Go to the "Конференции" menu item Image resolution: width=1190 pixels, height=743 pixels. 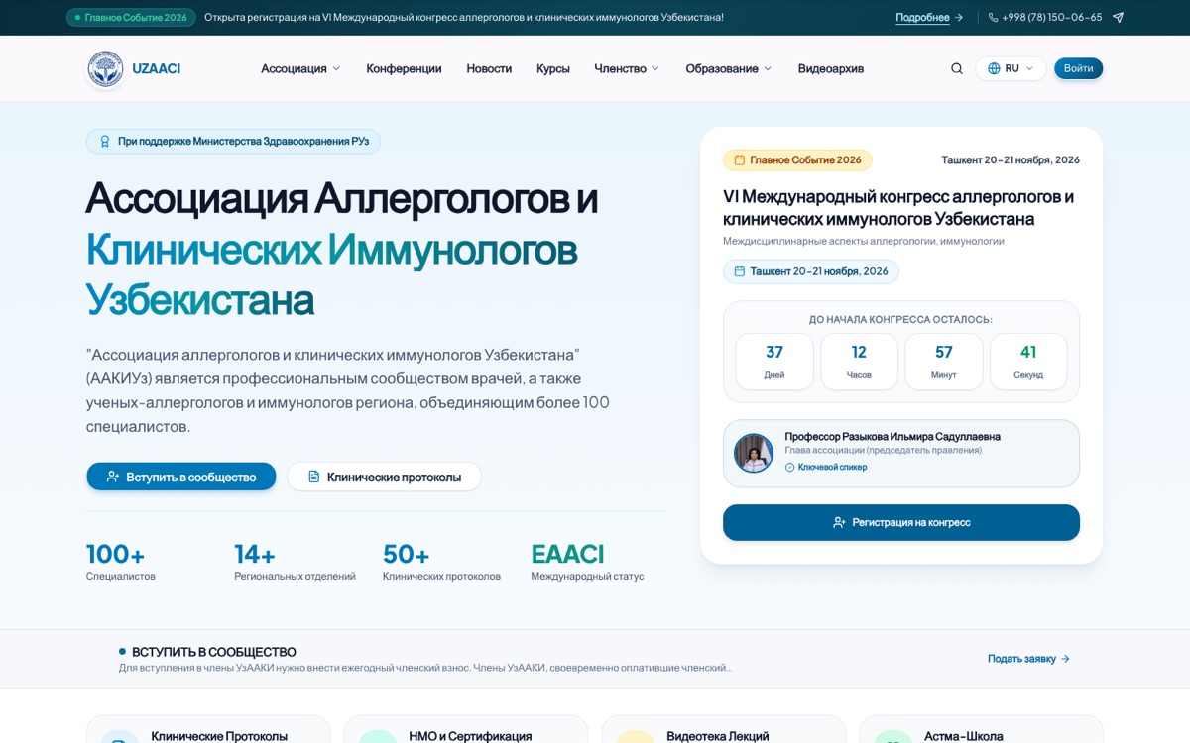pos(404,69)
